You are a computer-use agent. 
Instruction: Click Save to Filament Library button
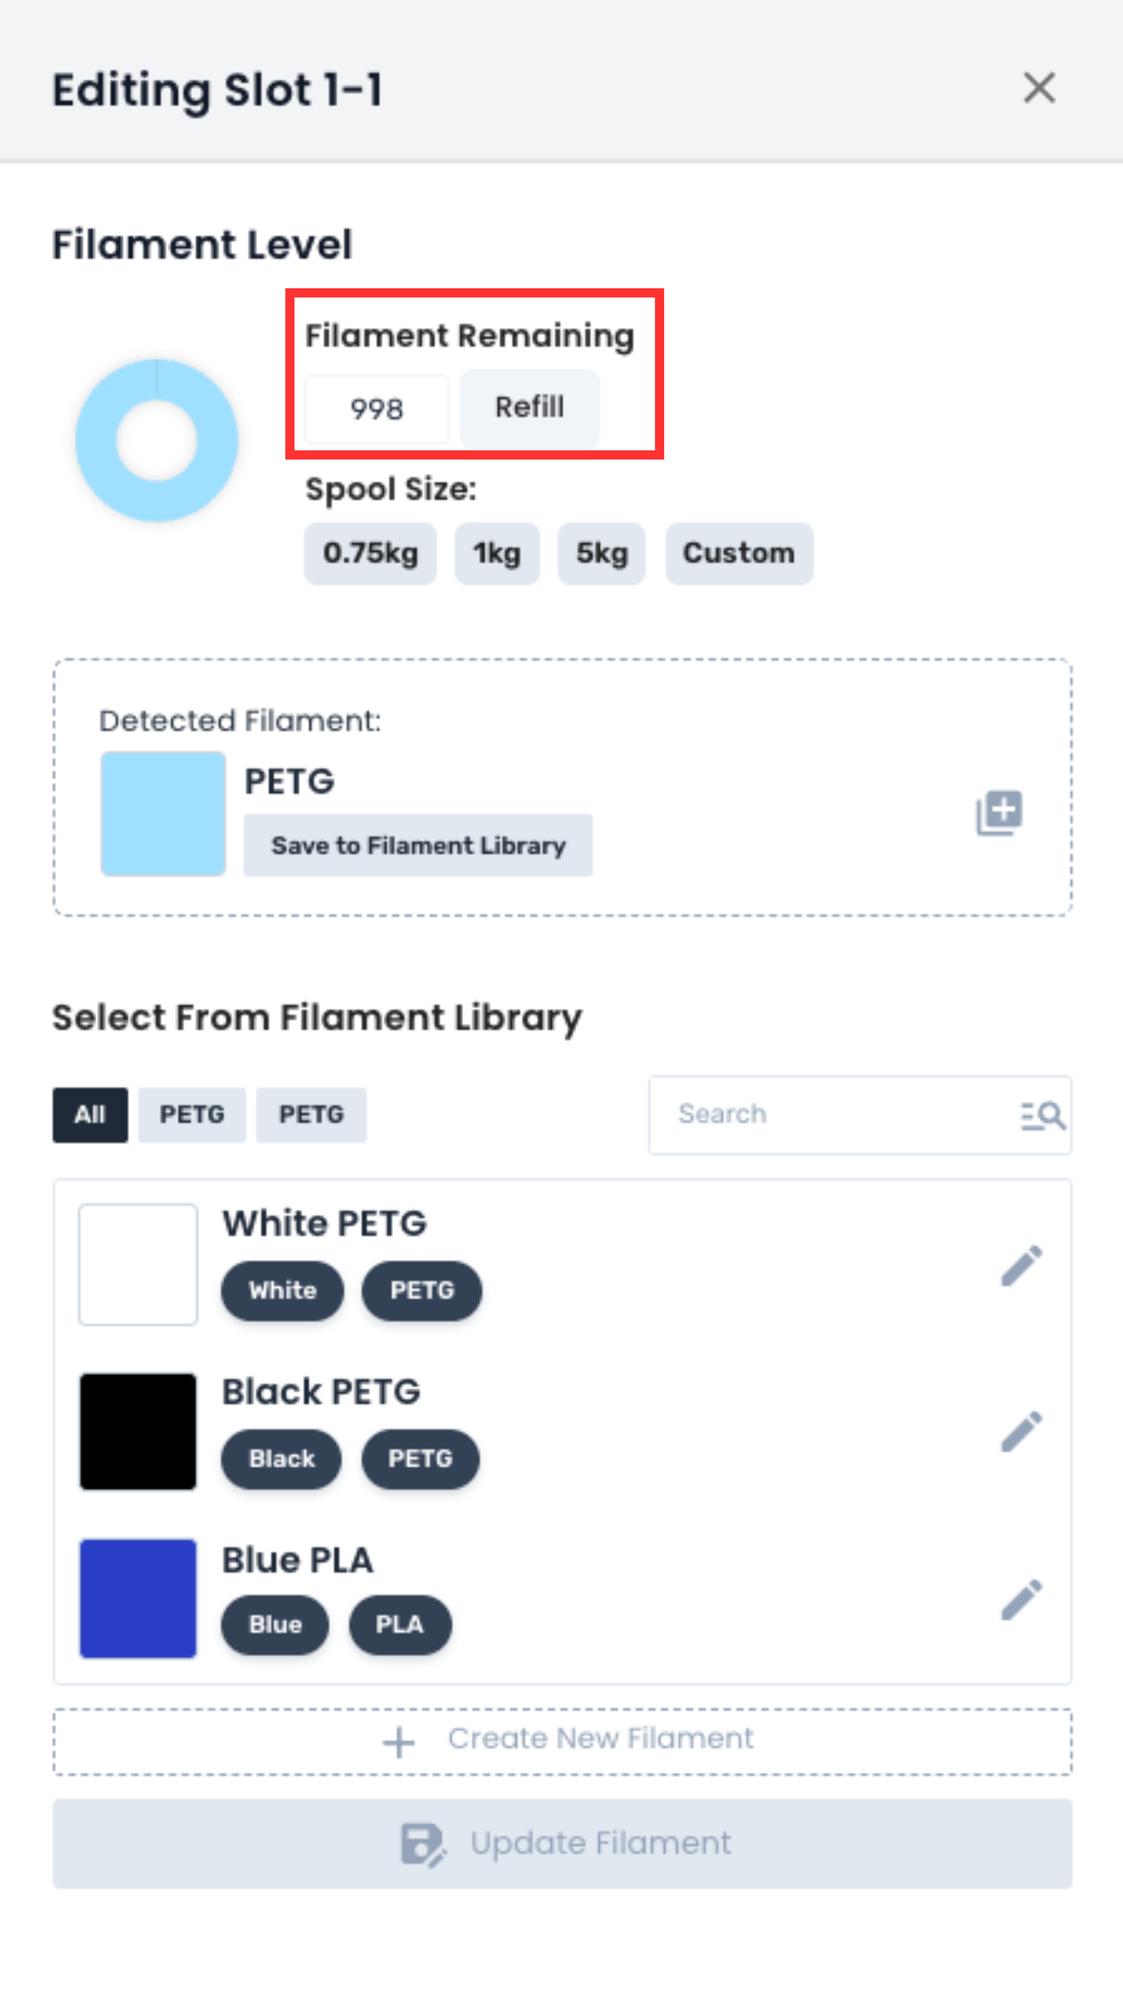[418, 846]
